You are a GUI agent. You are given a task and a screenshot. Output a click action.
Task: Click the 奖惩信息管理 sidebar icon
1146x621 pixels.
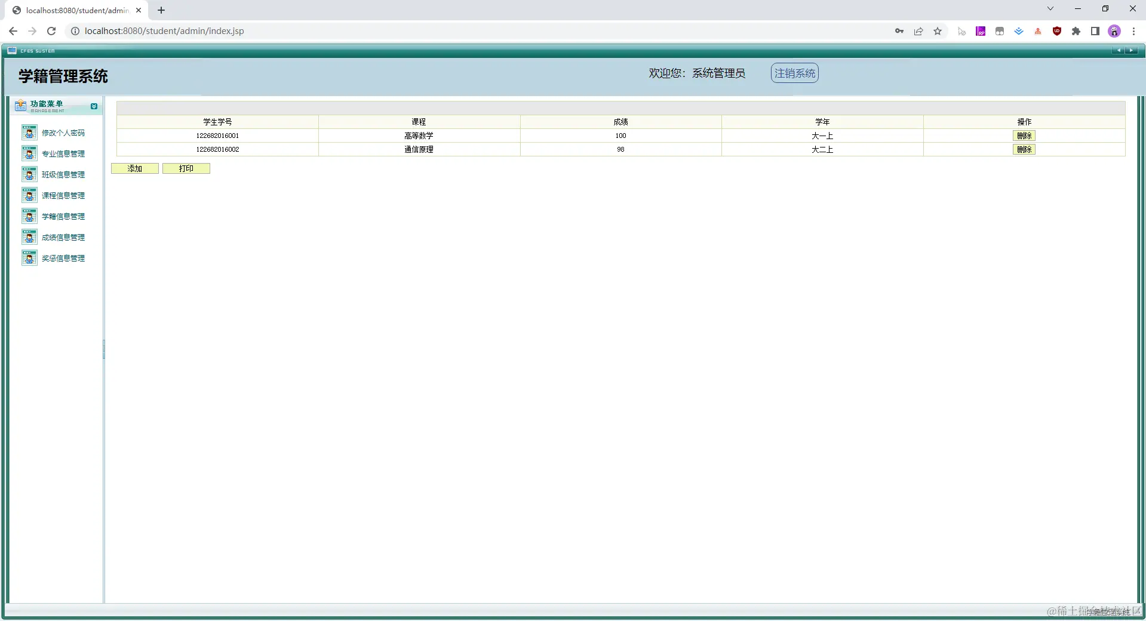click(29, 258)
